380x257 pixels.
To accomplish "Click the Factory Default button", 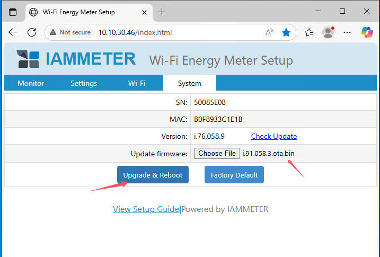I will 234,175.
